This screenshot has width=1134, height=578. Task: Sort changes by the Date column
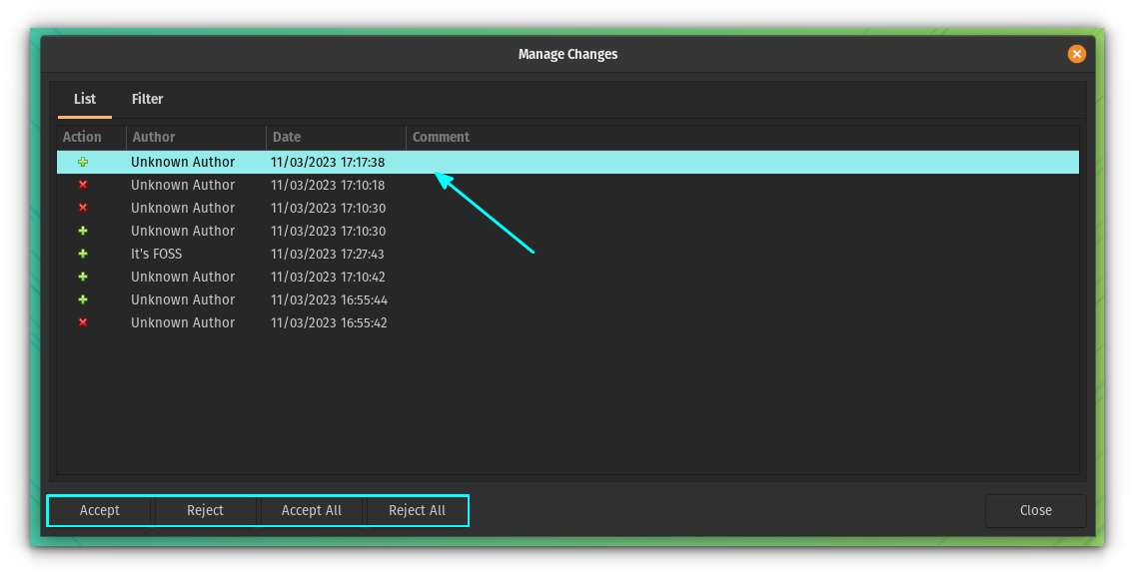point(287,137)
